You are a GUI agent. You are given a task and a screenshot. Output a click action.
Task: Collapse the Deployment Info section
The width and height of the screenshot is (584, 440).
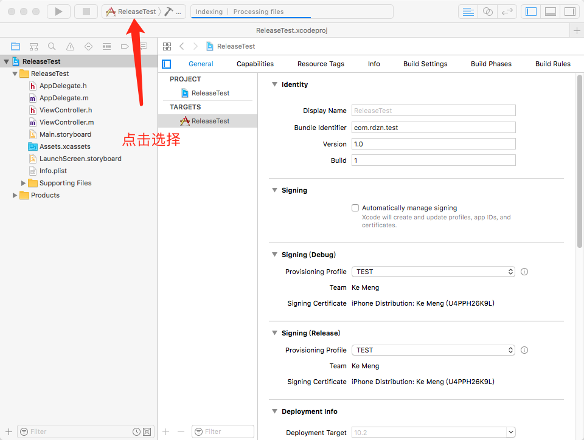(x=274, y=411)
